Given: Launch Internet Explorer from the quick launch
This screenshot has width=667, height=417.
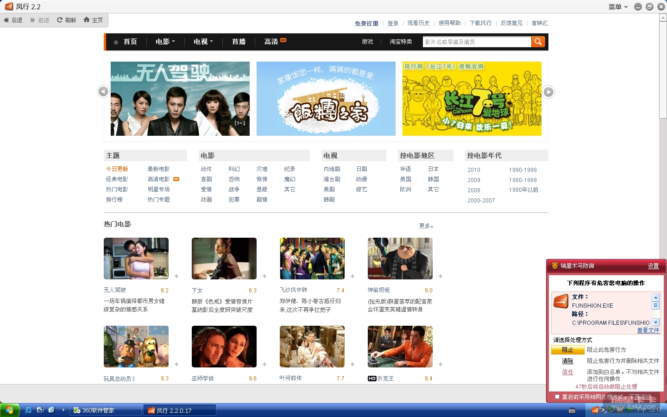Looking at the screenshot, I should pos(28,410).
